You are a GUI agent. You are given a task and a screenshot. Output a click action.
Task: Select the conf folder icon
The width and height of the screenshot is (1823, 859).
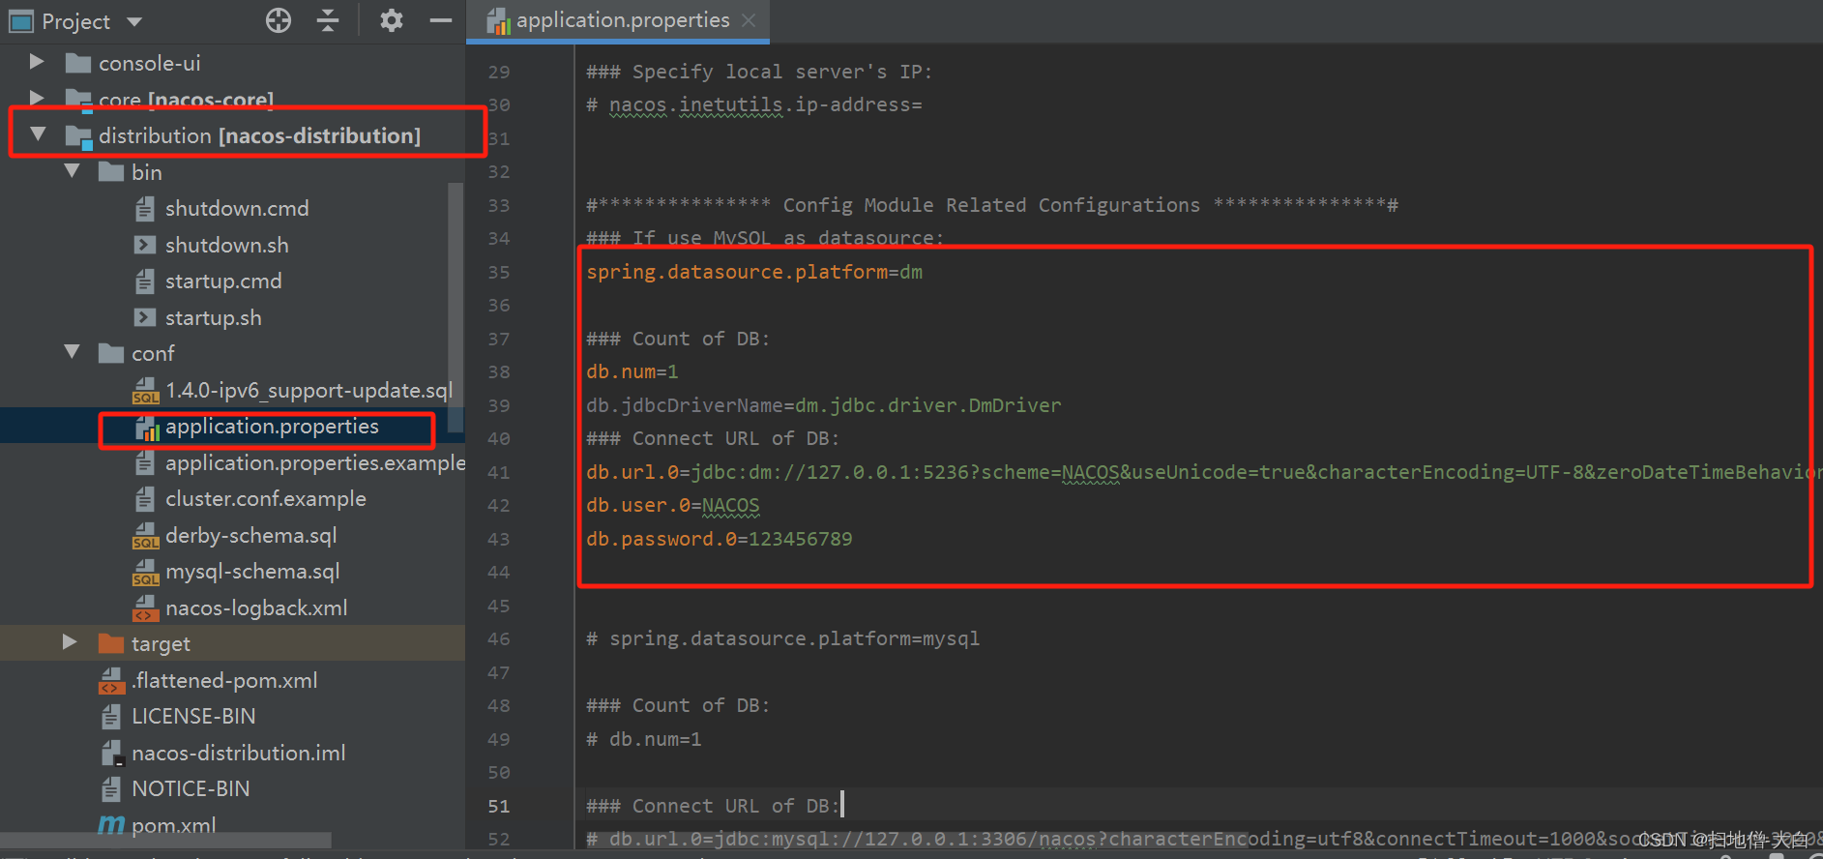click(111, 353)
